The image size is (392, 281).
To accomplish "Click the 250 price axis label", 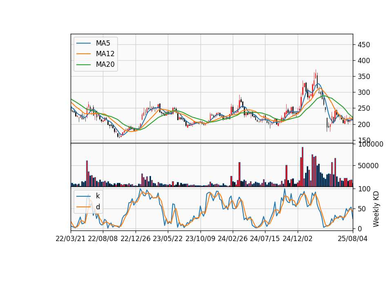I will point(364,108).
